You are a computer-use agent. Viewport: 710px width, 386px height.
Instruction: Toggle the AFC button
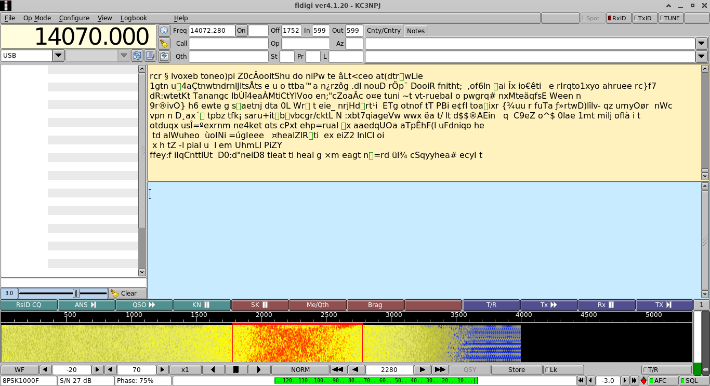tap(663, 381)
